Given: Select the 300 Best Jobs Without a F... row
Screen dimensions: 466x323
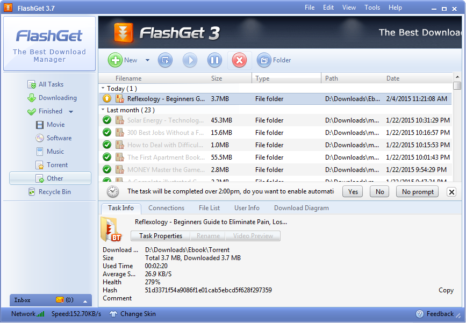Looking at the screenshot, I should [x=275, y=133].
